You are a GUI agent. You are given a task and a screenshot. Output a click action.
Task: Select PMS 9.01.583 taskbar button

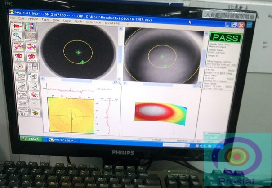pos(63,140)
